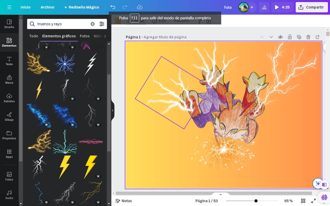The image size is (330, 206).
Task: Click the elements panel vertical scrollbar
Action: pos(109,113)
